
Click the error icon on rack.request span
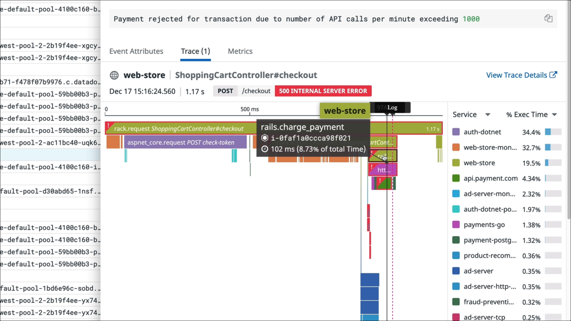pos(108,127)
